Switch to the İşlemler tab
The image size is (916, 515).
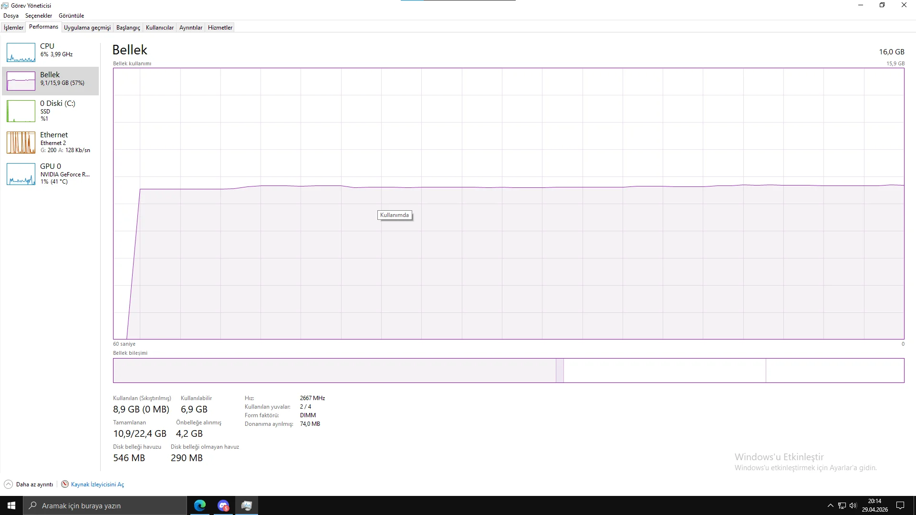(13, 28)
